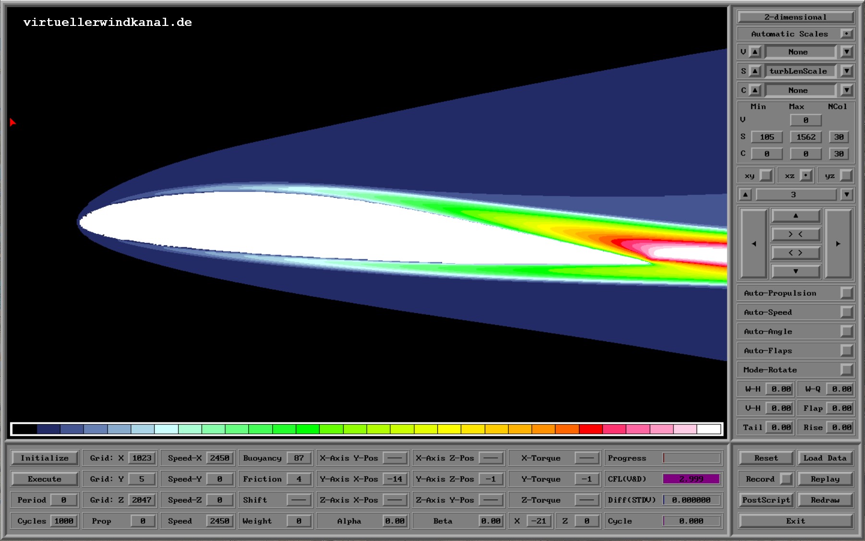Click the Friction field showing 4

click(299, 479)
